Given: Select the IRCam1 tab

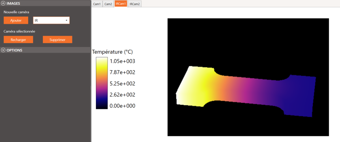Looking at the screenshot, I should tap(121, 4).
